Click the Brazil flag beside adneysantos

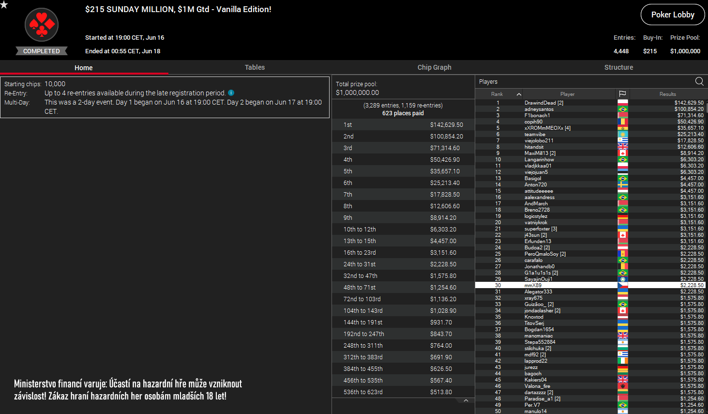[622, 109]
